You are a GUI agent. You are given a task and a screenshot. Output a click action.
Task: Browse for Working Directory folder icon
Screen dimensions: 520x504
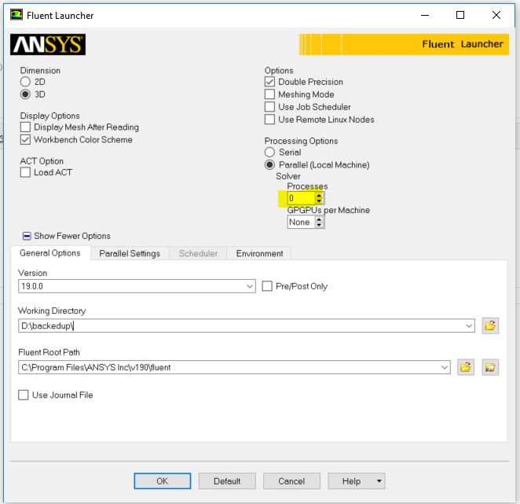click(490, 326)
